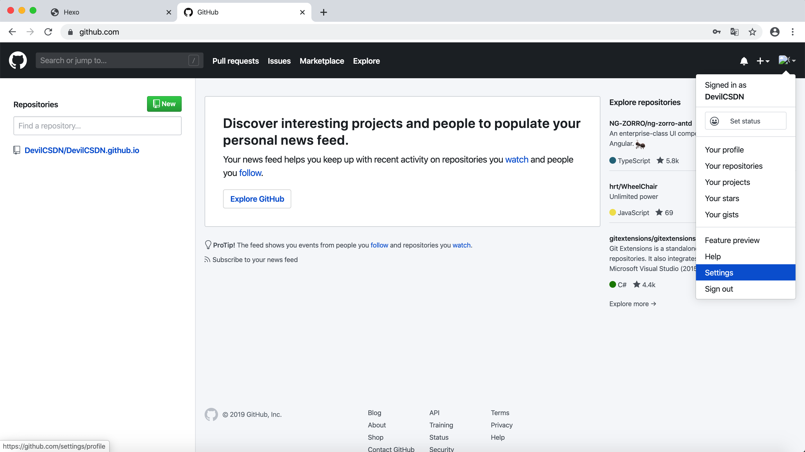Screen dimensions: 805x452
Task: Click Subscribe to your news feed link
Action: point(255,260)
